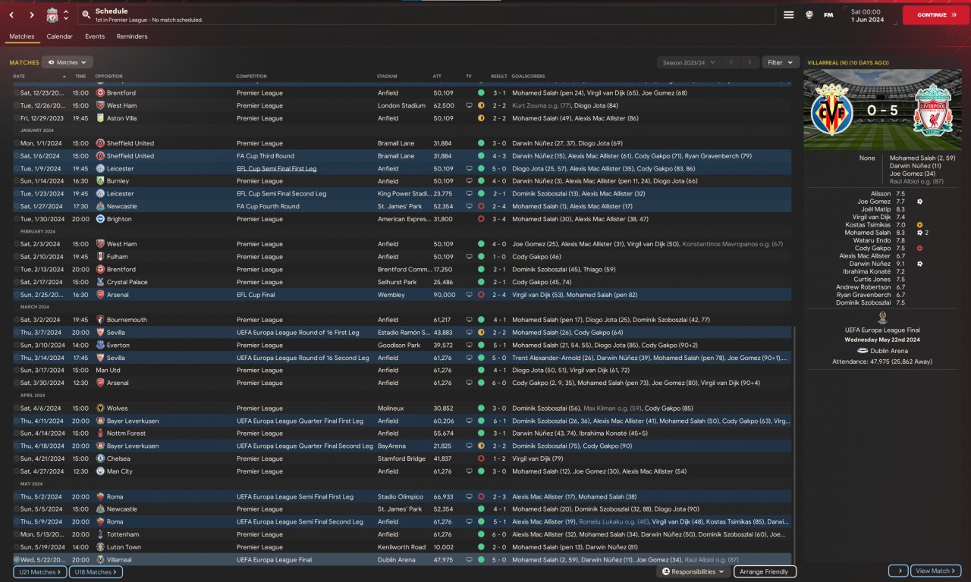Viewport: 971px width, 582px height.
Task: Click the red result dot on Chelsea row
Action: (481, 458)
